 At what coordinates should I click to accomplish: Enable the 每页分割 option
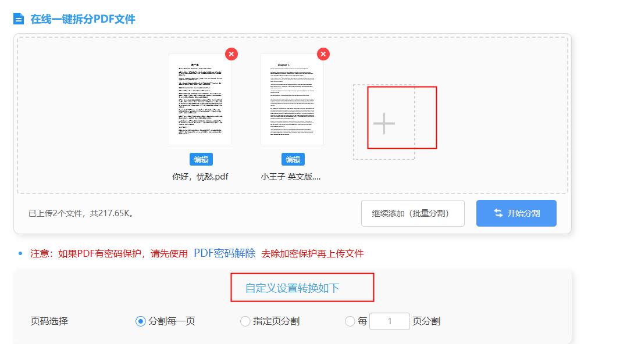point(350,320)
